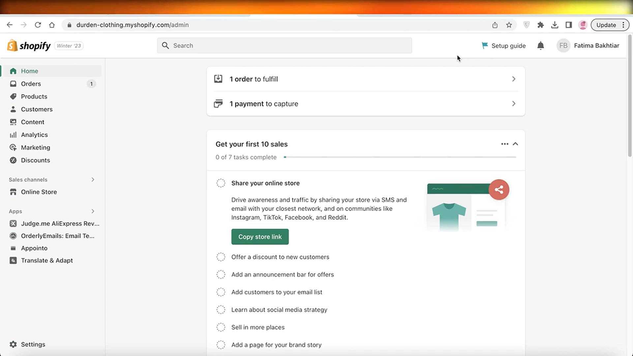
Task: Click the settings gear icon
Action: [x=13, y=344]
